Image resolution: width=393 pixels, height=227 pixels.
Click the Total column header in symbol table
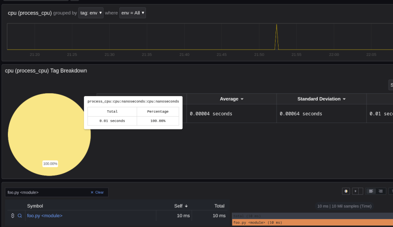coord(219,206)
